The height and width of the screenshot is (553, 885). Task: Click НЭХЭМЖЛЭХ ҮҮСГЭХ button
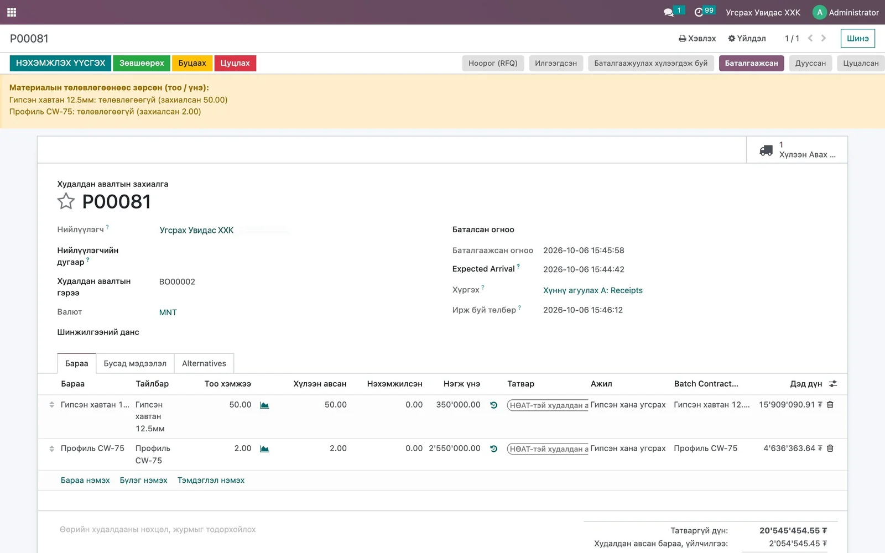tap(60, 63)
